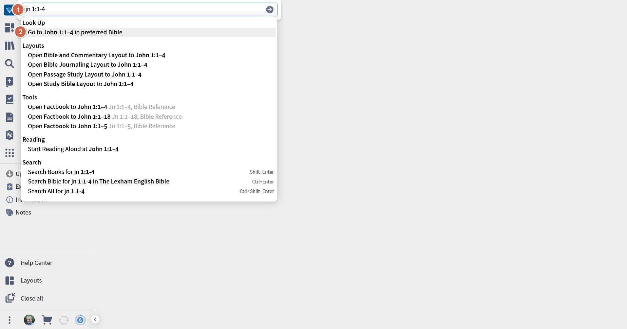Open Passage Study Layout to John 1:1–4
The width and height of the screenshot is (627, 329).
pyautogui.click(x=85, y=75)
